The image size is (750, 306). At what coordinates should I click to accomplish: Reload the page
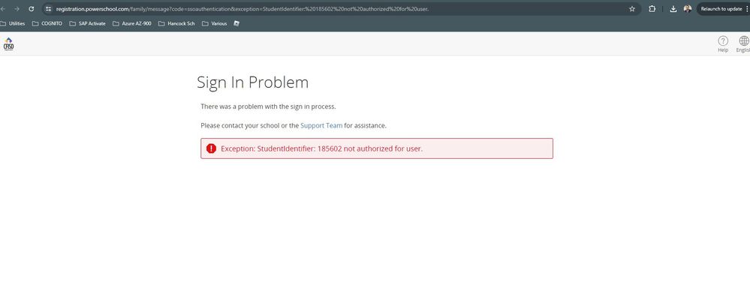coord(31,9)
